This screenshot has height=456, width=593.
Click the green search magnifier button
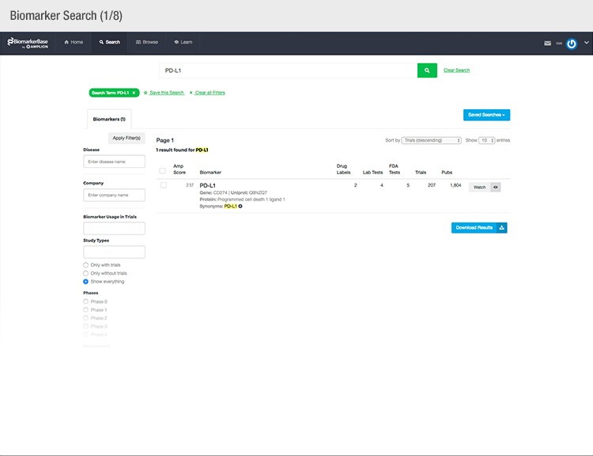tap(427, 70)
